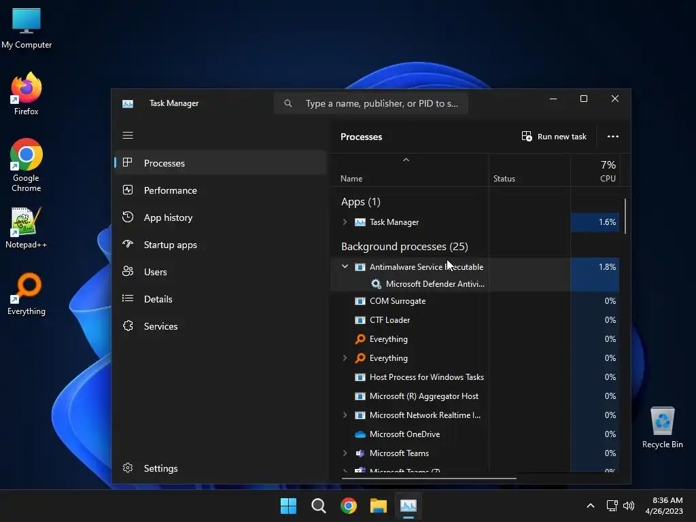Viewport: 696px width, 522px height.
Task: Select the My Computer desktop icon
Action: [x=27, y=27]
